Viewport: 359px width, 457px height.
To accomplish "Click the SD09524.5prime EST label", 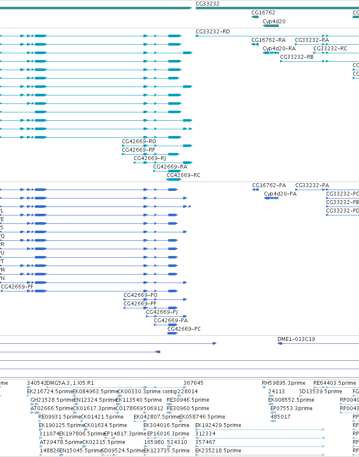I will pyautogui.click(x=122, y=451).
